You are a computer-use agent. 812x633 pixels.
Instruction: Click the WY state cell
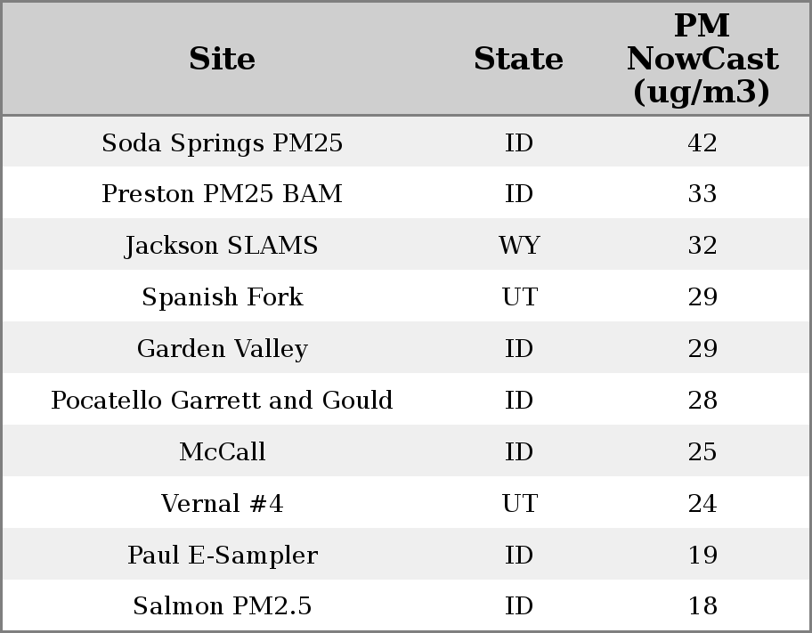(519, 246)
